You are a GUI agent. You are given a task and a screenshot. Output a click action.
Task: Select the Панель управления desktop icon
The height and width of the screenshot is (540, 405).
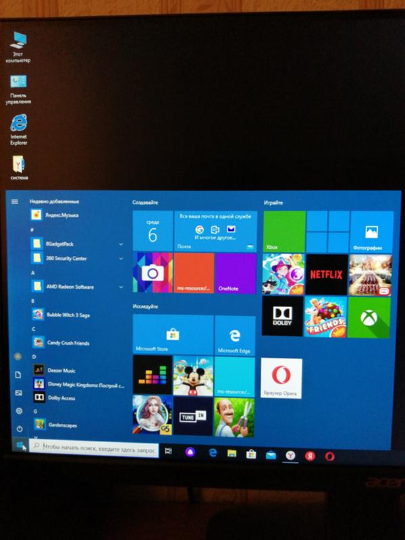pos(18,89)
